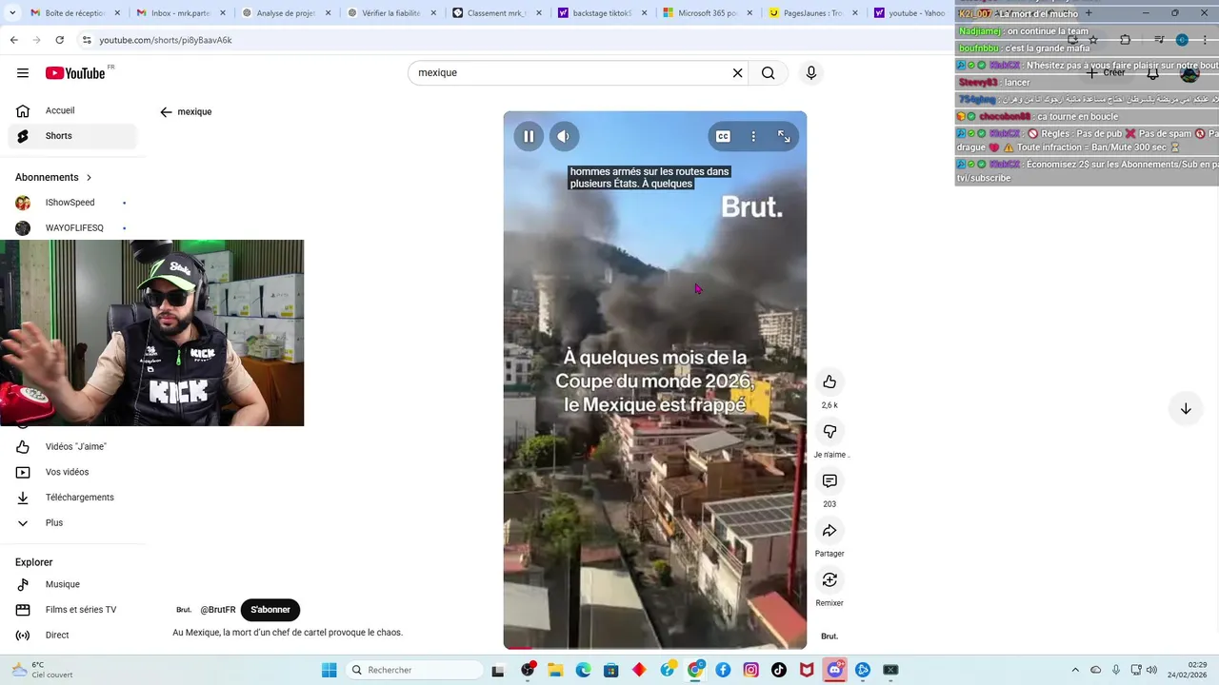Open File Explorer from the taskbar
The width and height of the screenshot is (1219, 685).
555,670
